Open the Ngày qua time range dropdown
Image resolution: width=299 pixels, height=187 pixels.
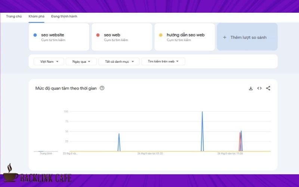tap(81, 61)
